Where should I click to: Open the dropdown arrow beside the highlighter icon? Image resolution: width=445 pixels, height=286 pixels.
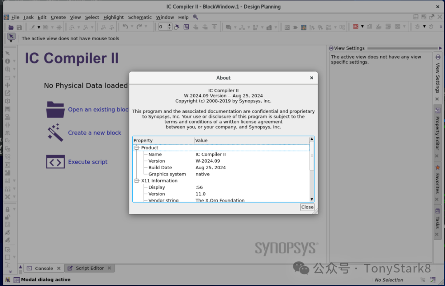[x=39, y=27]
